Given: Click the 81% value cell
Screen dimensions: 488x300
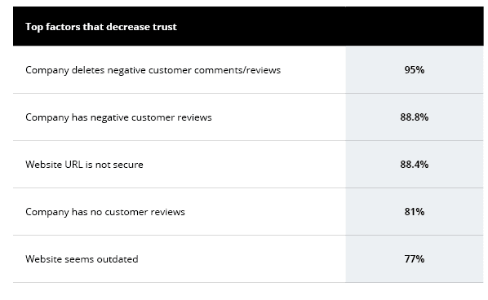Looking at the screenshot, I should click(x=415, y=212).
